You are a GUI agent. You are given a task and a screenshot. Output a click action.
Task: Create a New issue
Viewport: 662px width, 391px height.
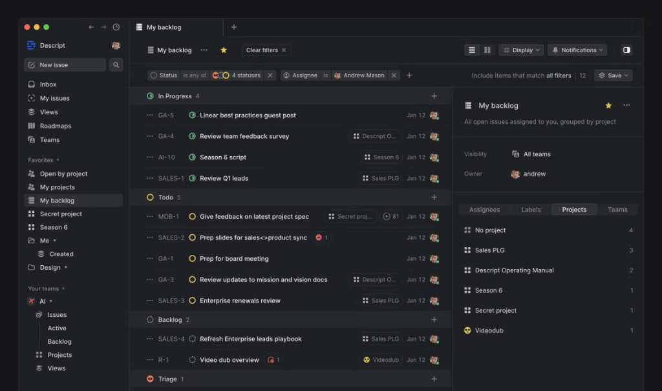[65, 65]
